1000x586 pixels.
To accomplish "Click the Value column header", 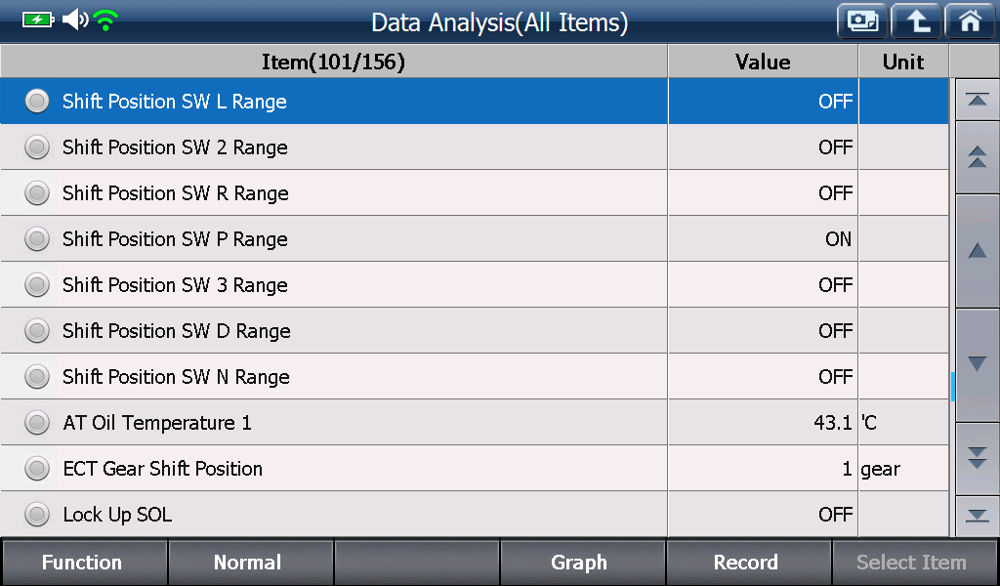I will (763, 62).
